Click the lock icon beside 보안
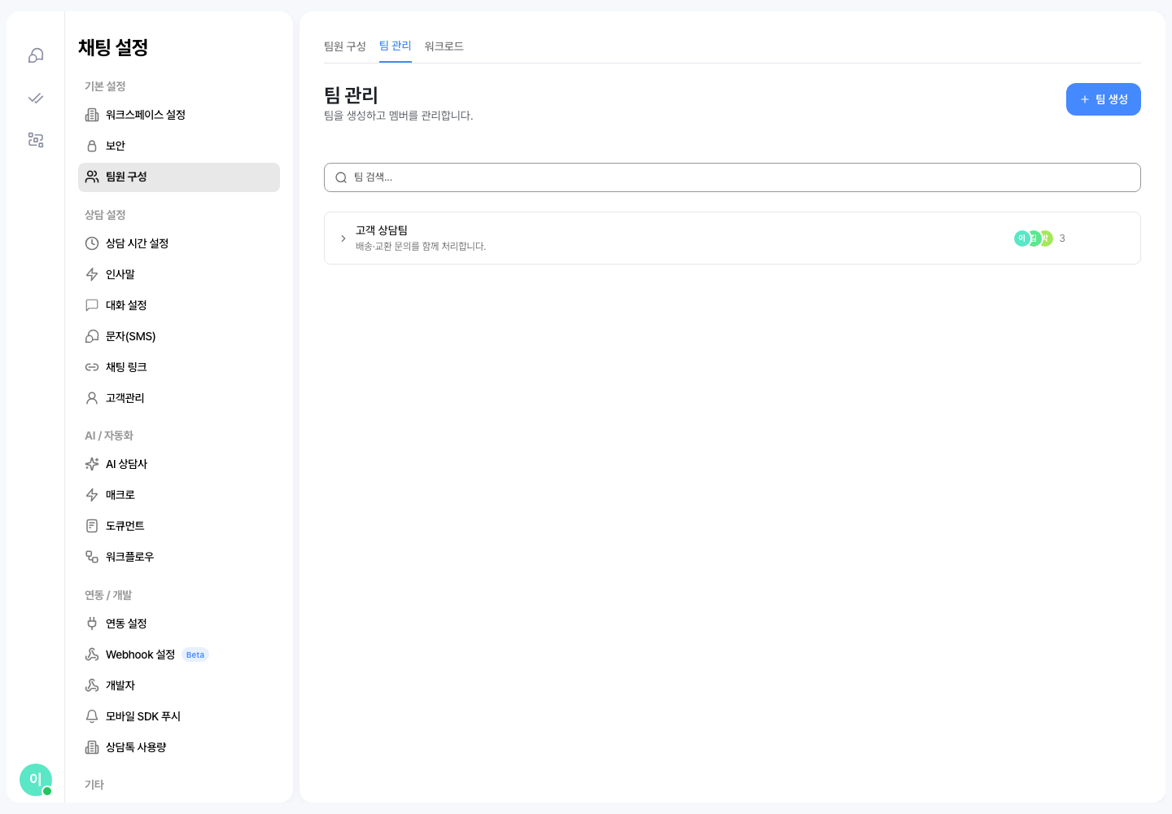1172x814 pixels. 92,146
